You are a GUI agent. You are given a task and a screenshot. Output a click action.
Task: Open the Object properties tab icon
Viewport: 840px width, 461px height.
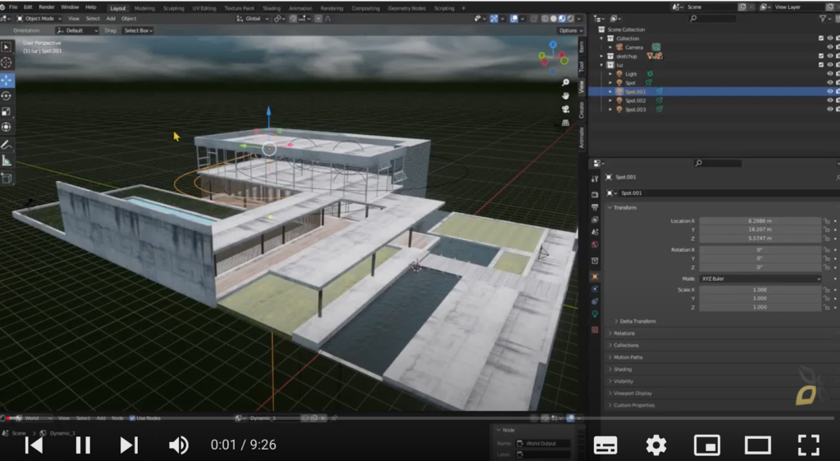pos(595,277)
